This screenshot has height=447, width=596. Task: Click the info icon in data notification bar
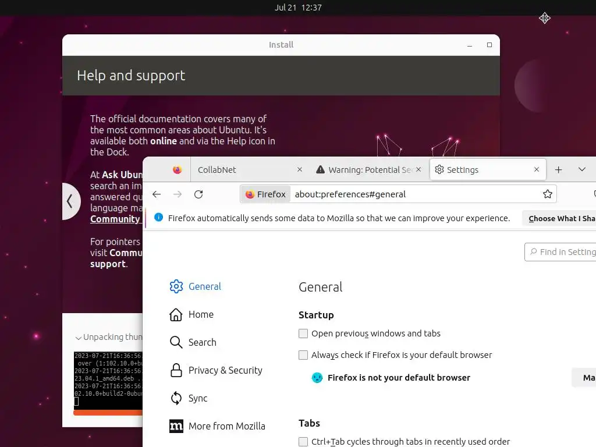tap(158, 218)
